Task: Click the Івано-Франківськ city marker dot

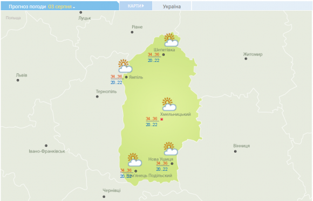Action: tap(46, 145)
